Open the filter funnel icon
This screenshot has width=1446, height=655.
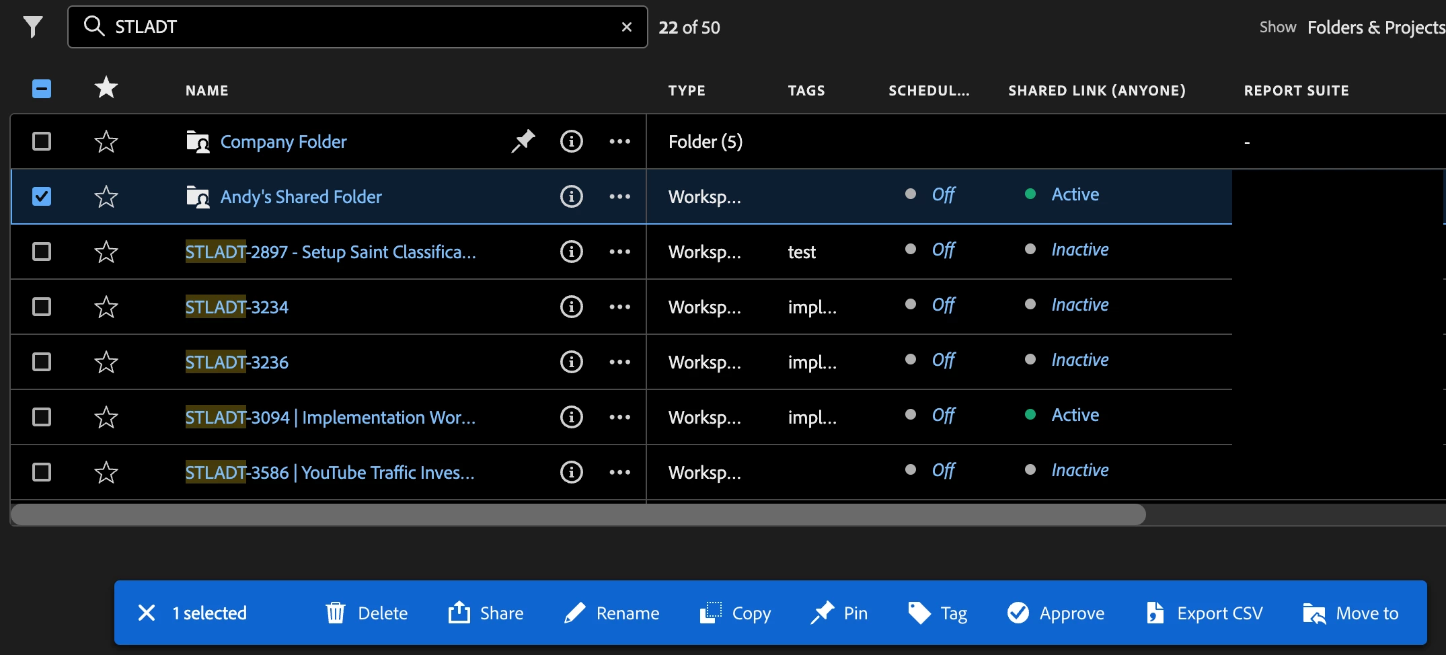click(33, 27)
